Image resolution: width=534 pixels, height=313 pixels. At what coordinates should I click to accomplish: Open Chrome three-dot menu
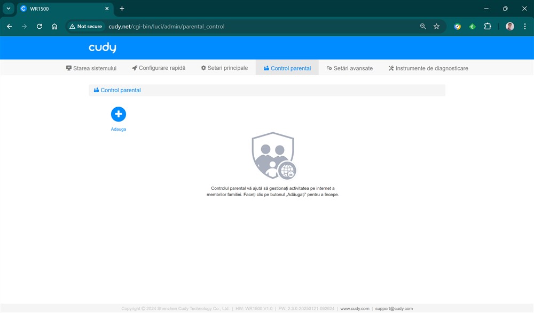pos(524,26)
